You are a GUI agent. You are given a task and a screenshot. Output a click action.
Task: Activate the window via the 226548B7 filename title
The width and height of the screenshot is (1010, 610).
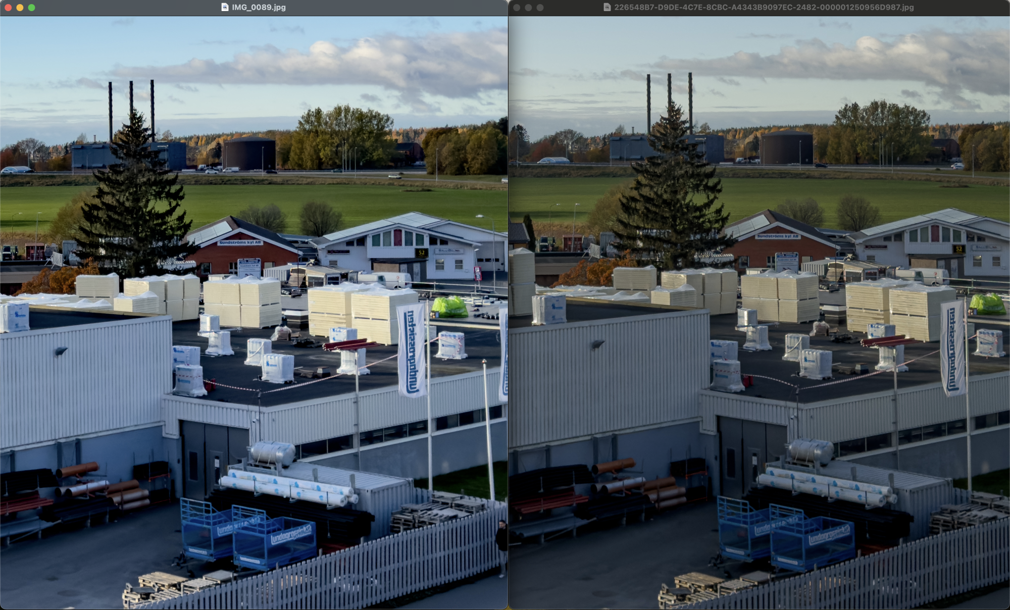pyautogui.click(x=764, y=8)
